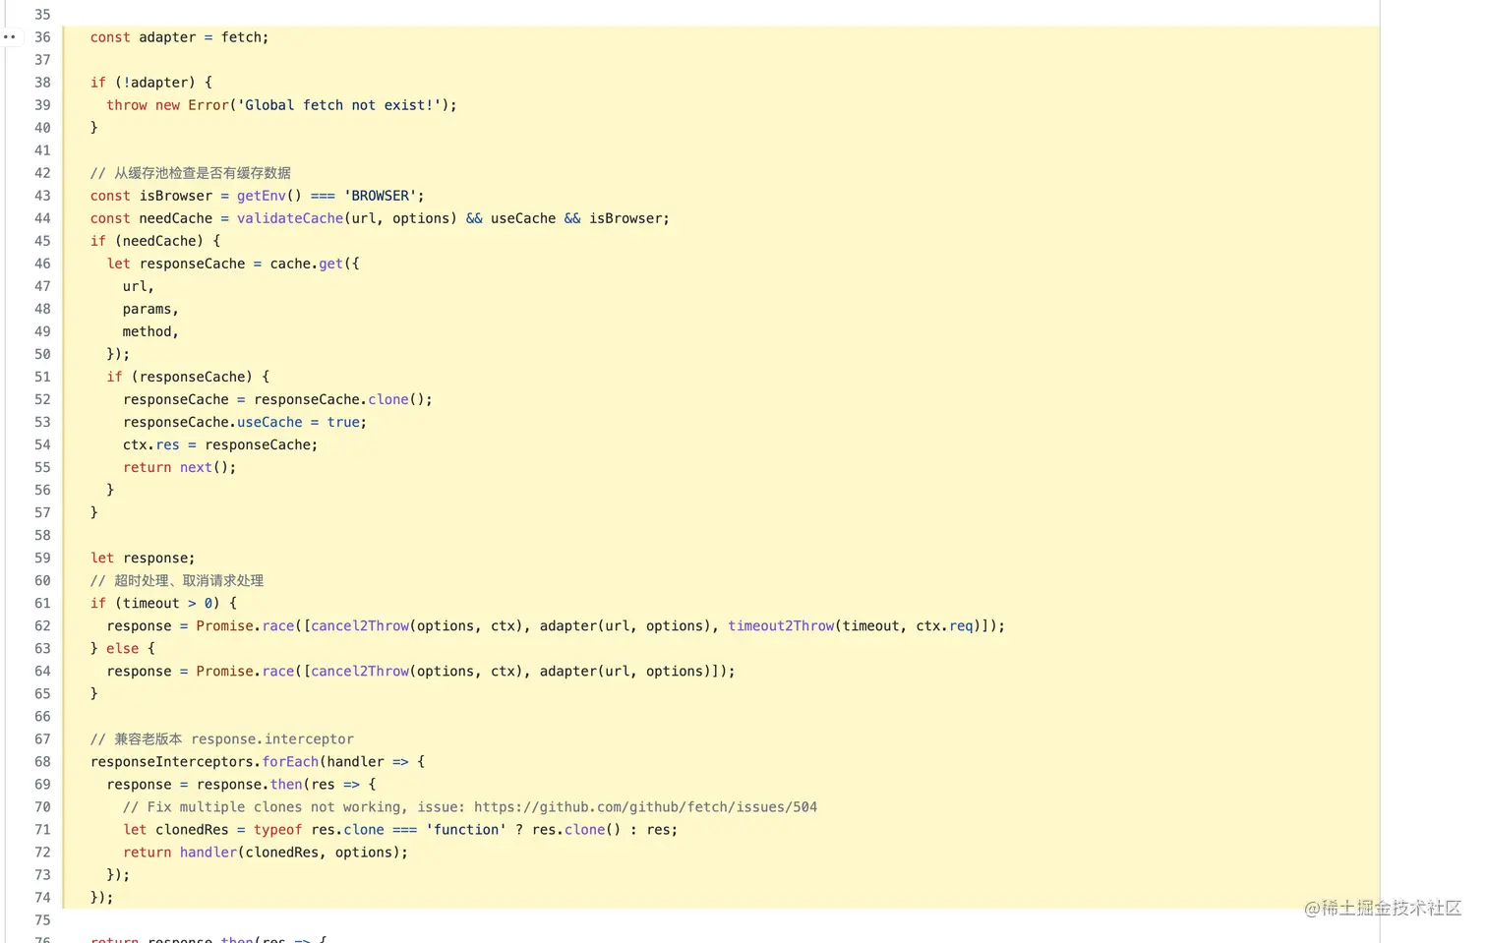
Task: Click the 'params,' property line
Action: point(150,309)
